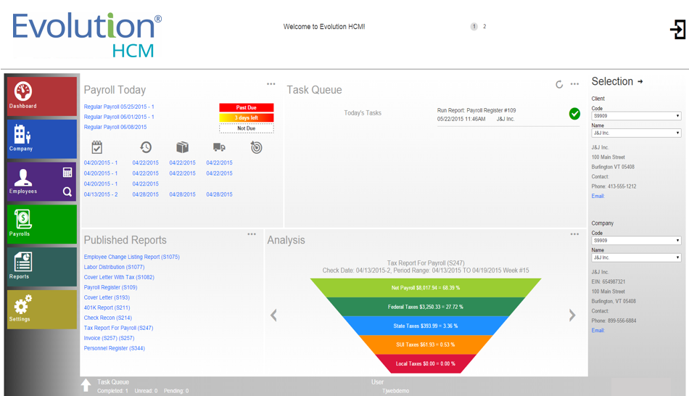Open Labor Distribution (S1077) report
Image resolution: width=689 pixels, height=396 pixels.
pos(115,267)
